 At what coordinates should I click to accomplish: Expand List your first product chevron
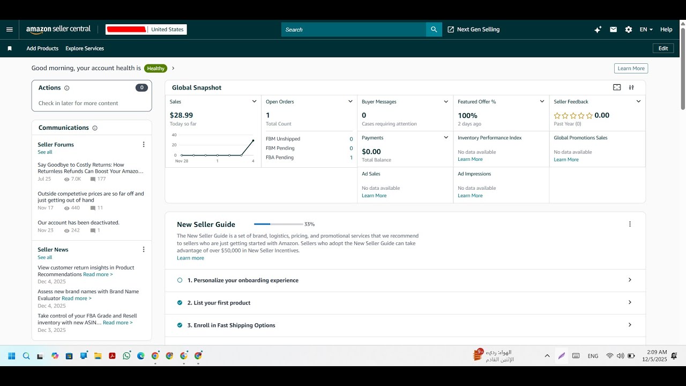click(x=630, y=302)
